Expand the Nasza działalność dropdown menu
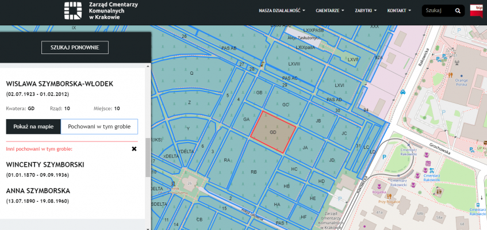 (282, 11)
